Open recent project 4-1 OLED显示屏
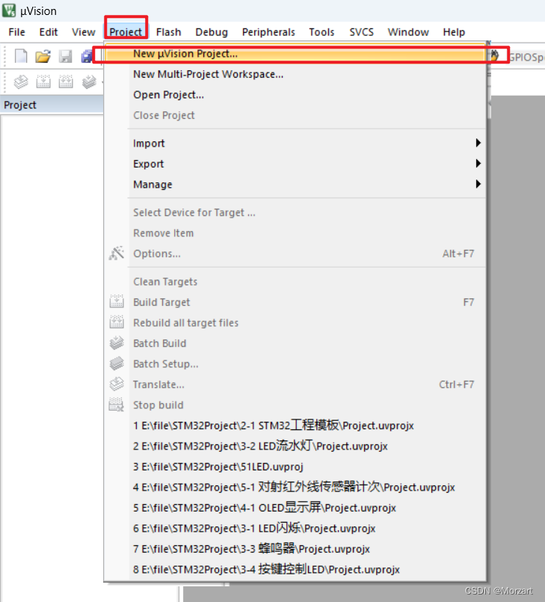Viewport: 545px width, 602px height. click(x=295, y=508)
